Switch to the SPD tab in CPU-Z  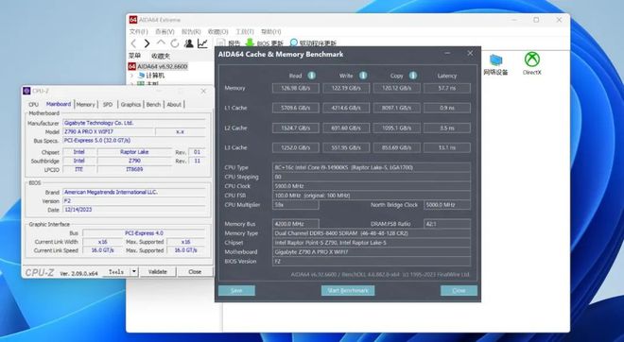tap(108, 105)
